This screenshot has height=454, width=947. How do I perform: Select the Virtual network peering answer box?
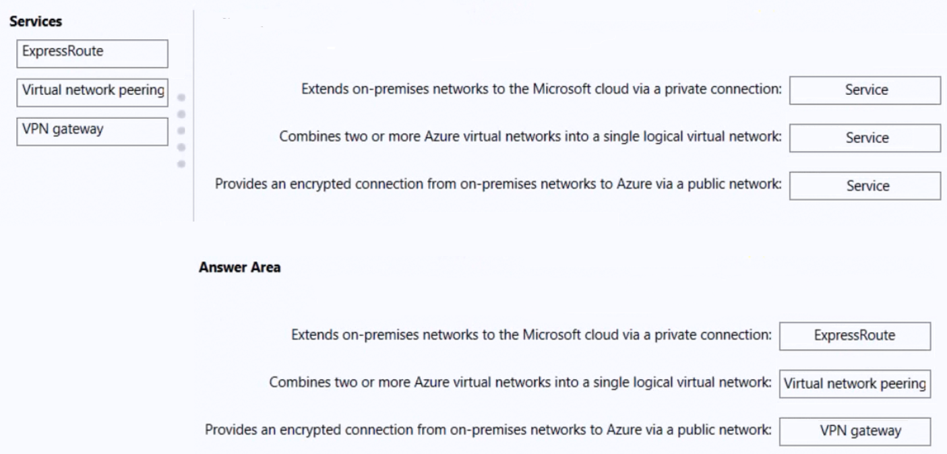pyautogui.click(x=854, y=383)
